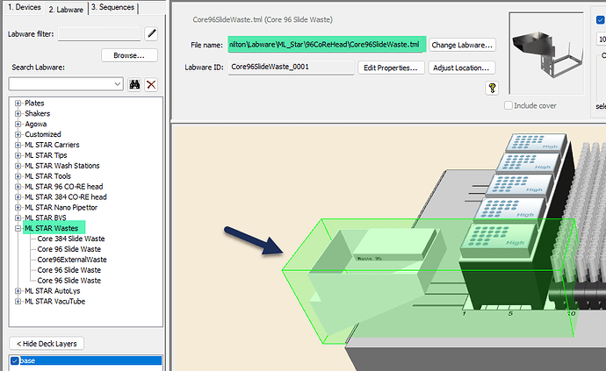Image resolution: width=606 pixels, height=371 pixels.
Task: Toggle the checked box at top right
Action: 601,20
